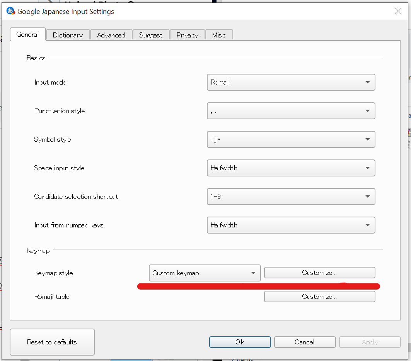Click the Keymap style label

pos(53,273)
